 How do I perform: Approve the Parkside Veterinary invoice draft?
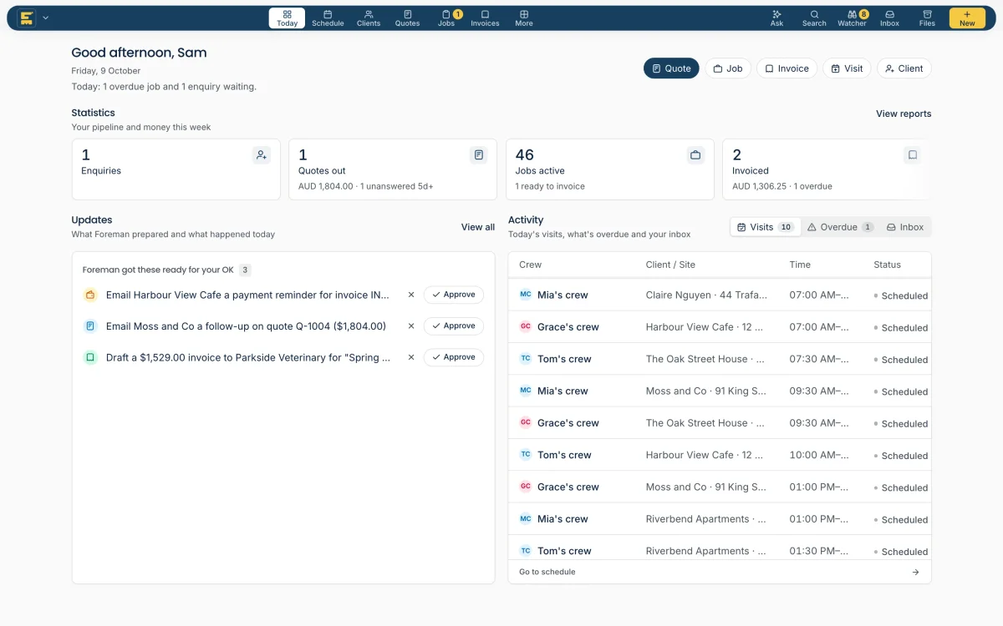click(453, 357)
